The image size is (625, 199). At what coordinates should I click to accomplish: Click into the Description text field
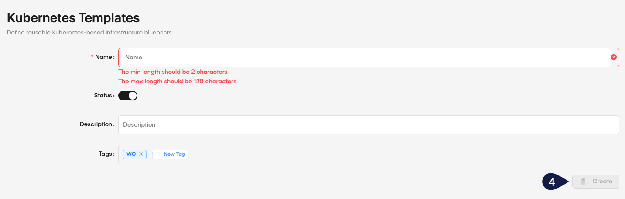point(369,125)
